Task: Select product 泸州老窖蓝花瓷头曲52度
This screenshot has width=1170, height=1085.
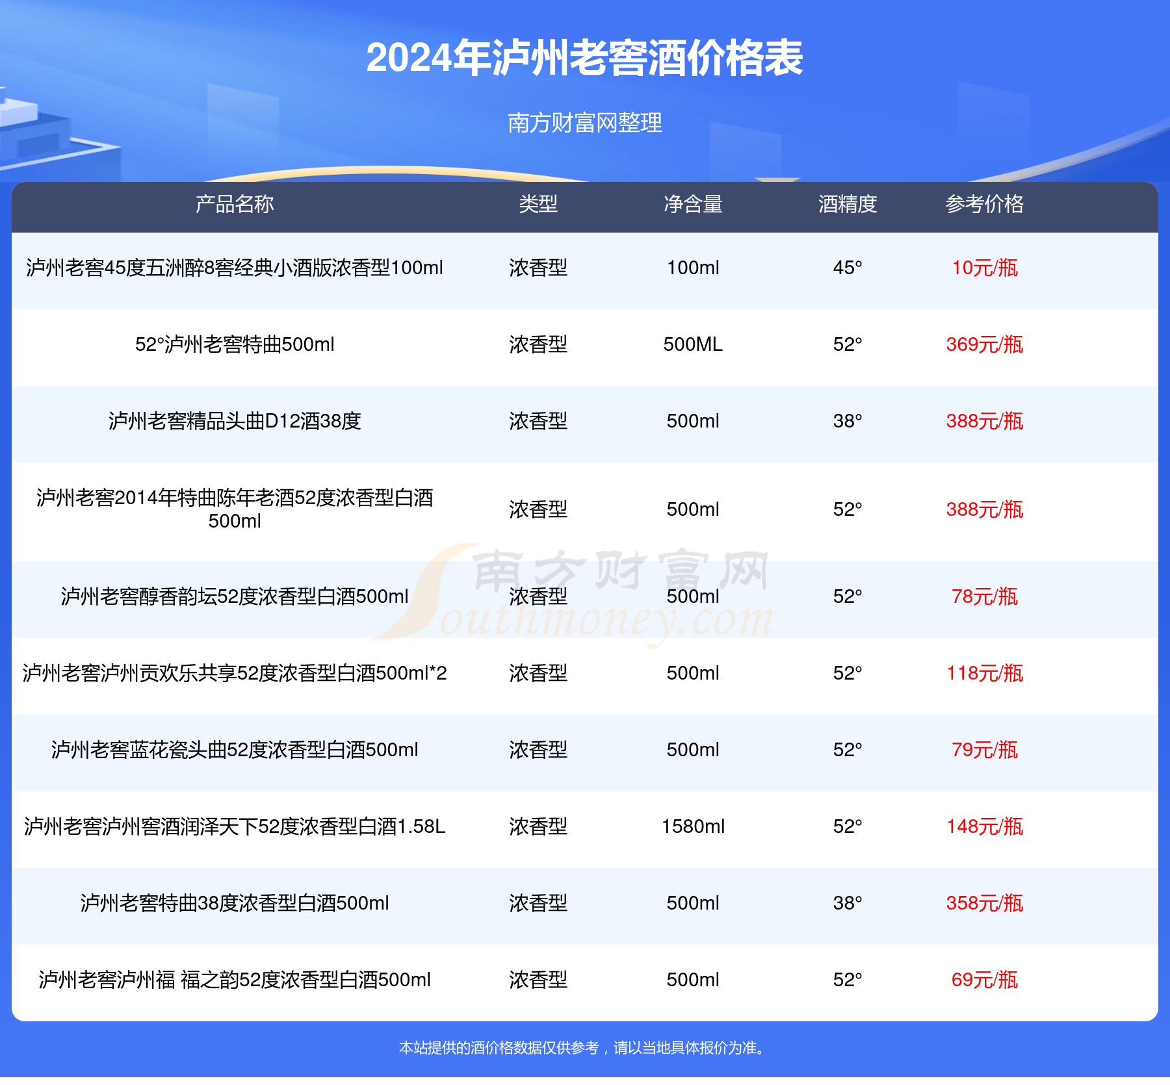Action: tap(235, 750)
